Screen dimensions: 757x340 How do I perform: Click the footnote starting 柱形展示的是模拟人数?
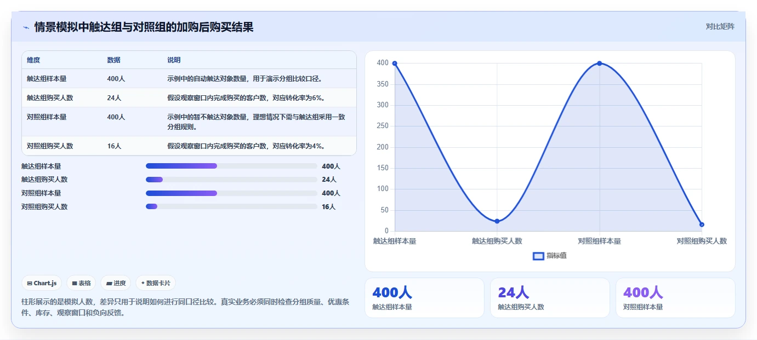pos(186,308)
